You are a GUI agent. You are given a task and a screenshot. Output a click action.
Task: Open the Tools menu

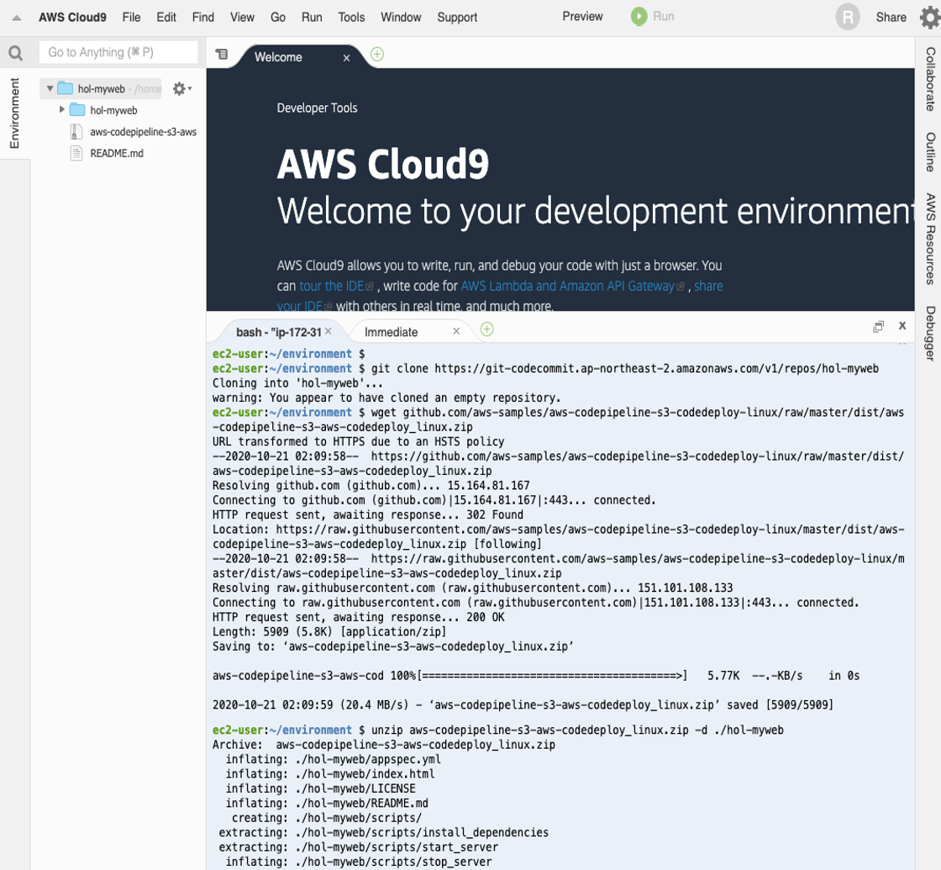(x=352, y=18)
